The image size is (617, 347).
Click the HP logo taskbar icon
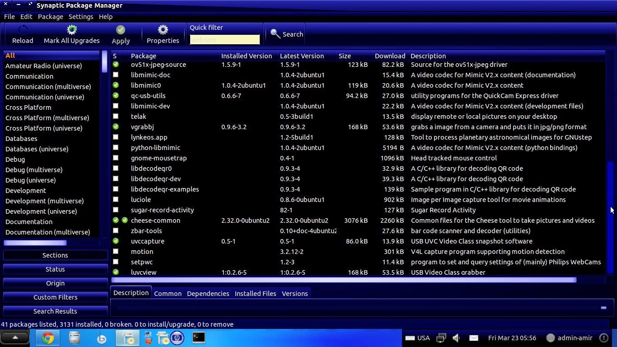pyautogui.click(x=177, y=338)
